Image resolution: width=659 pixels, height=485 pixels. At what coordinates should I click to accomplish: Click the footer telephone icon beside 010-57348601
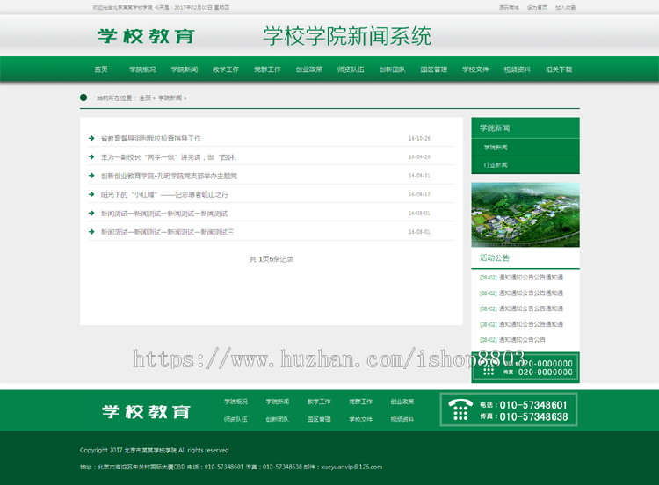460,409
